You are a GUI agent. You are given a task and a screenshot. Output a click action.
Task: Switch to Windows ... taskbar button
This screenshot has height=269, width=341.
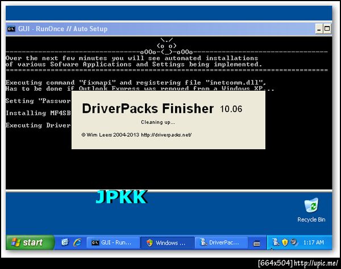pos(167,242)
